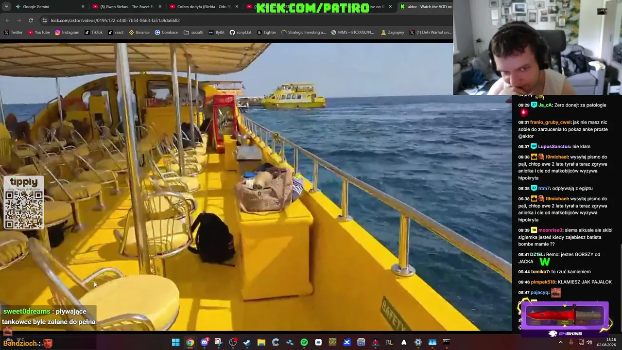Viewport: 622px width, 350px height.
Task: Launch Steam from the taskbar
Action: point(247,342)
